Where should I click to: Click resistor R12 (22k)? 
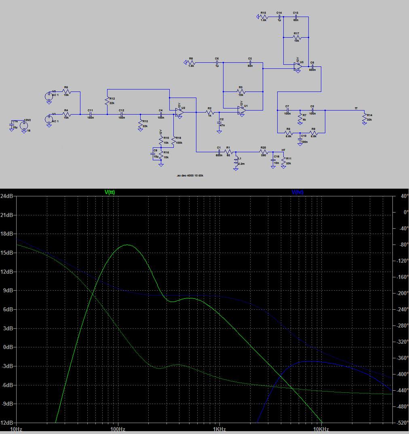click(x=107, y=101)
